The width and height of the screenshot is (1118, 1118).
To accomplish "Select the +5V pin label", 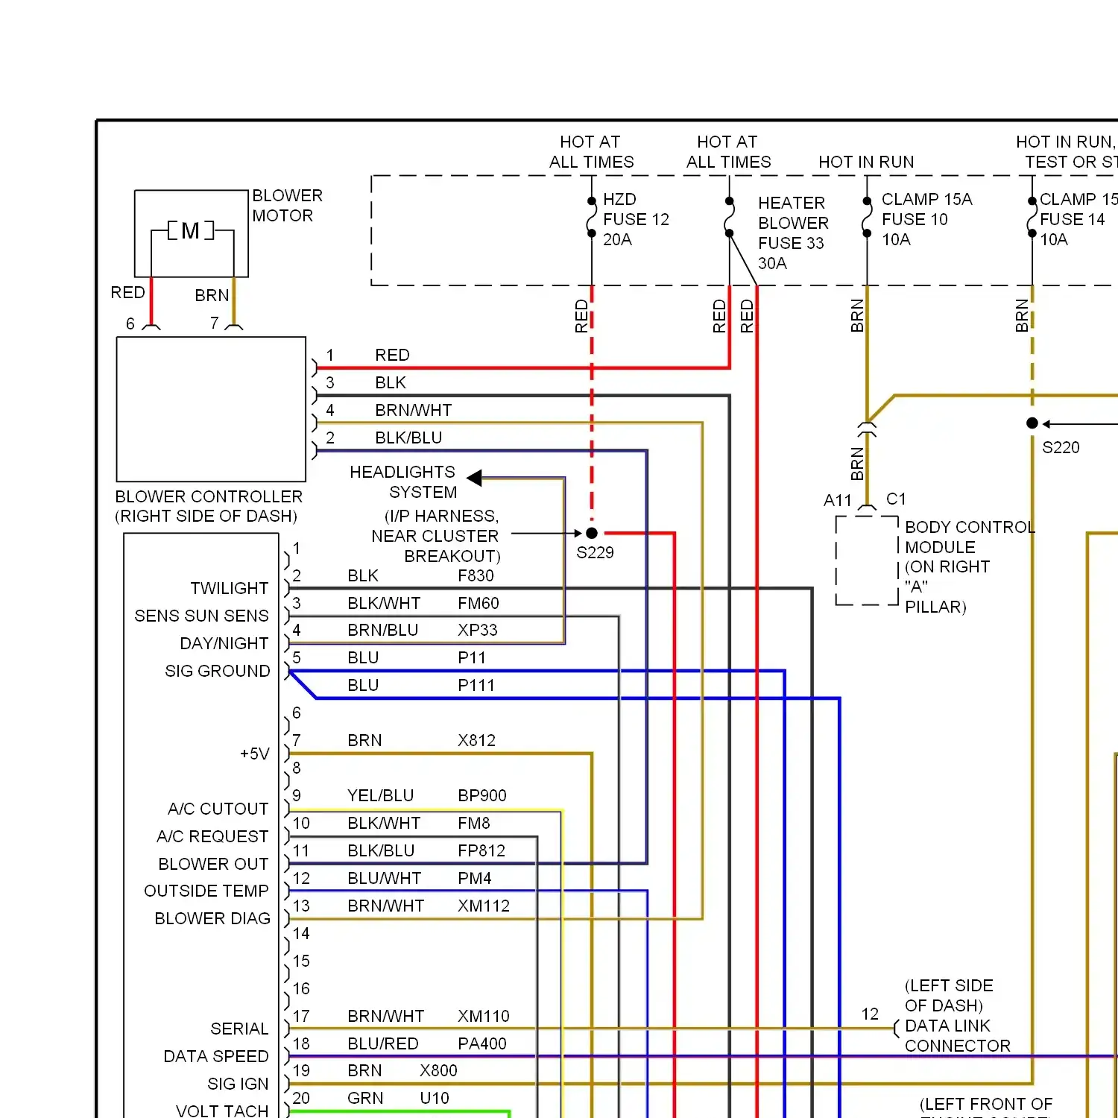I will 254,754.
